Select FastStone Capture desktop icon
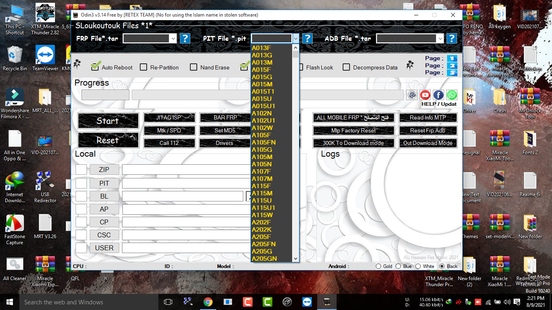 tap(15, 230)
